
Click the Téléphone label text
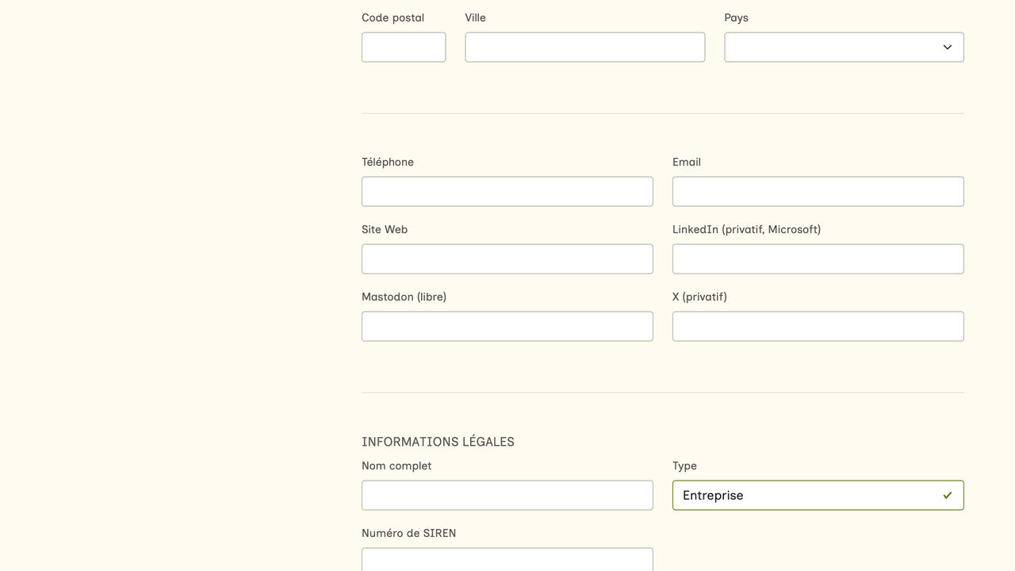click(x=388, y=162)
